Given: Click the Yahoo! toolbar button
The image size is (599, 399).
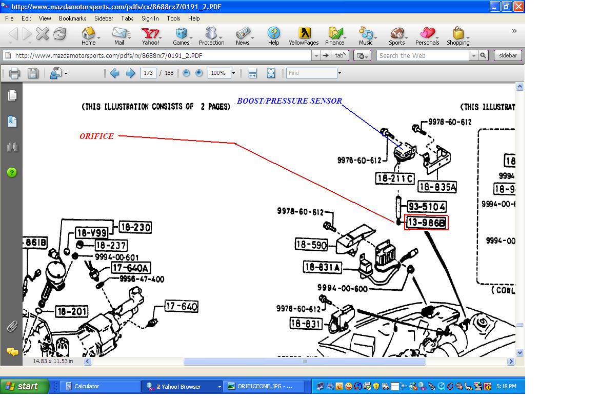Looking at the screenshot, I should [150, 36].
